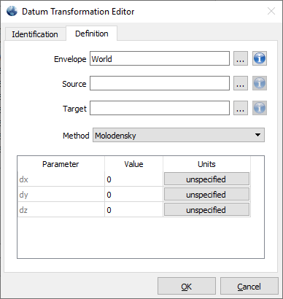This screenshot has height=299, width=283.
Task: Focus the empty Target field
Action: (160, 108)
